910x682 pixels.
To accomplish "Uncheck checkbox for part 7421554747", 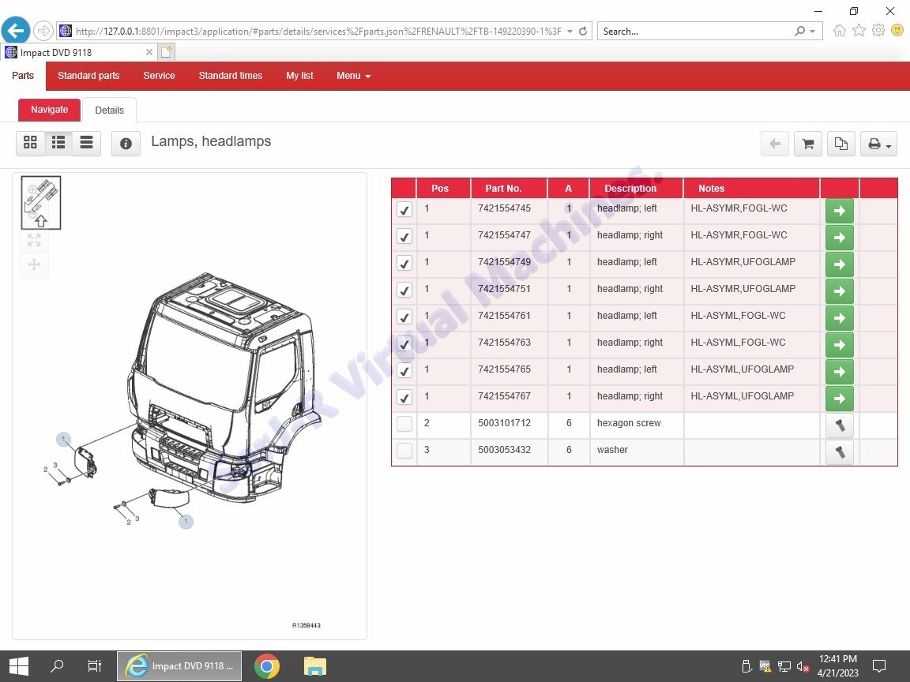I will click(x=404, y=236).
